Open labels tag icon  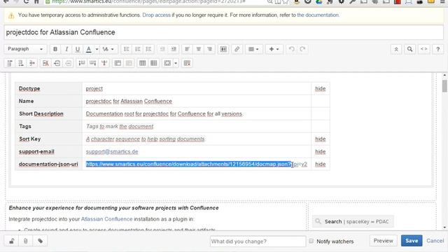click(41, 241)
